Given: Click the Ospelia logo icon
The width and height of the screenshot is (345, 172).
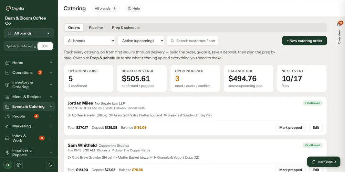Looking at the screenshot, I should pos(8,8).
